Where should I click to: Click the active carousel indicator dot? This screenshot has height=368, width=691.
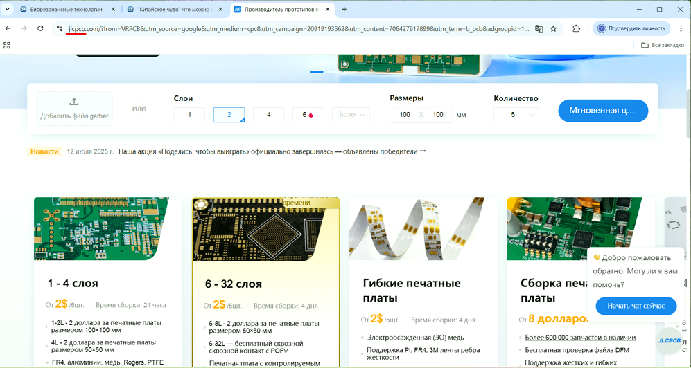point(317,72)
